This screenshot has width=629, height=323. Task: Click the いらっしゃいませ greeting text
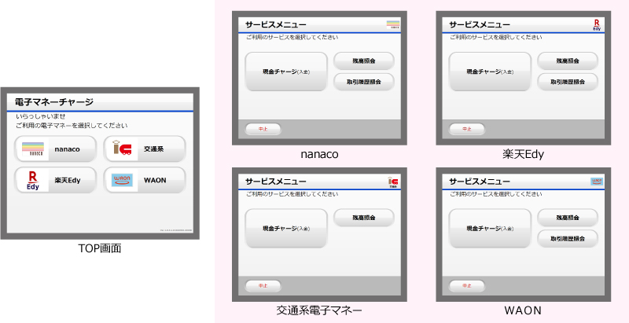pos(41,116)
